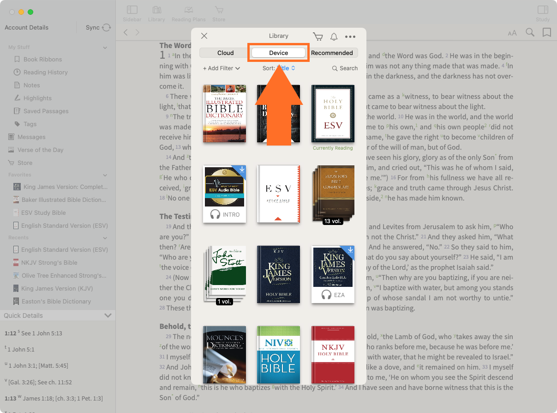Click the Sync refresh icon
Screen dimensions: 557x413
(107, 28)
